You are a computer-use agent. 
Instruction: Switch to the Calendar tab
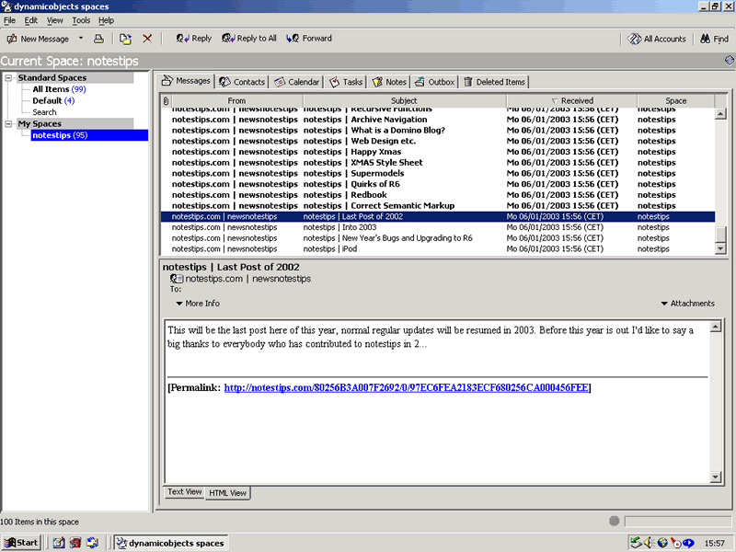pyautogui.click(x=296, y=82)
